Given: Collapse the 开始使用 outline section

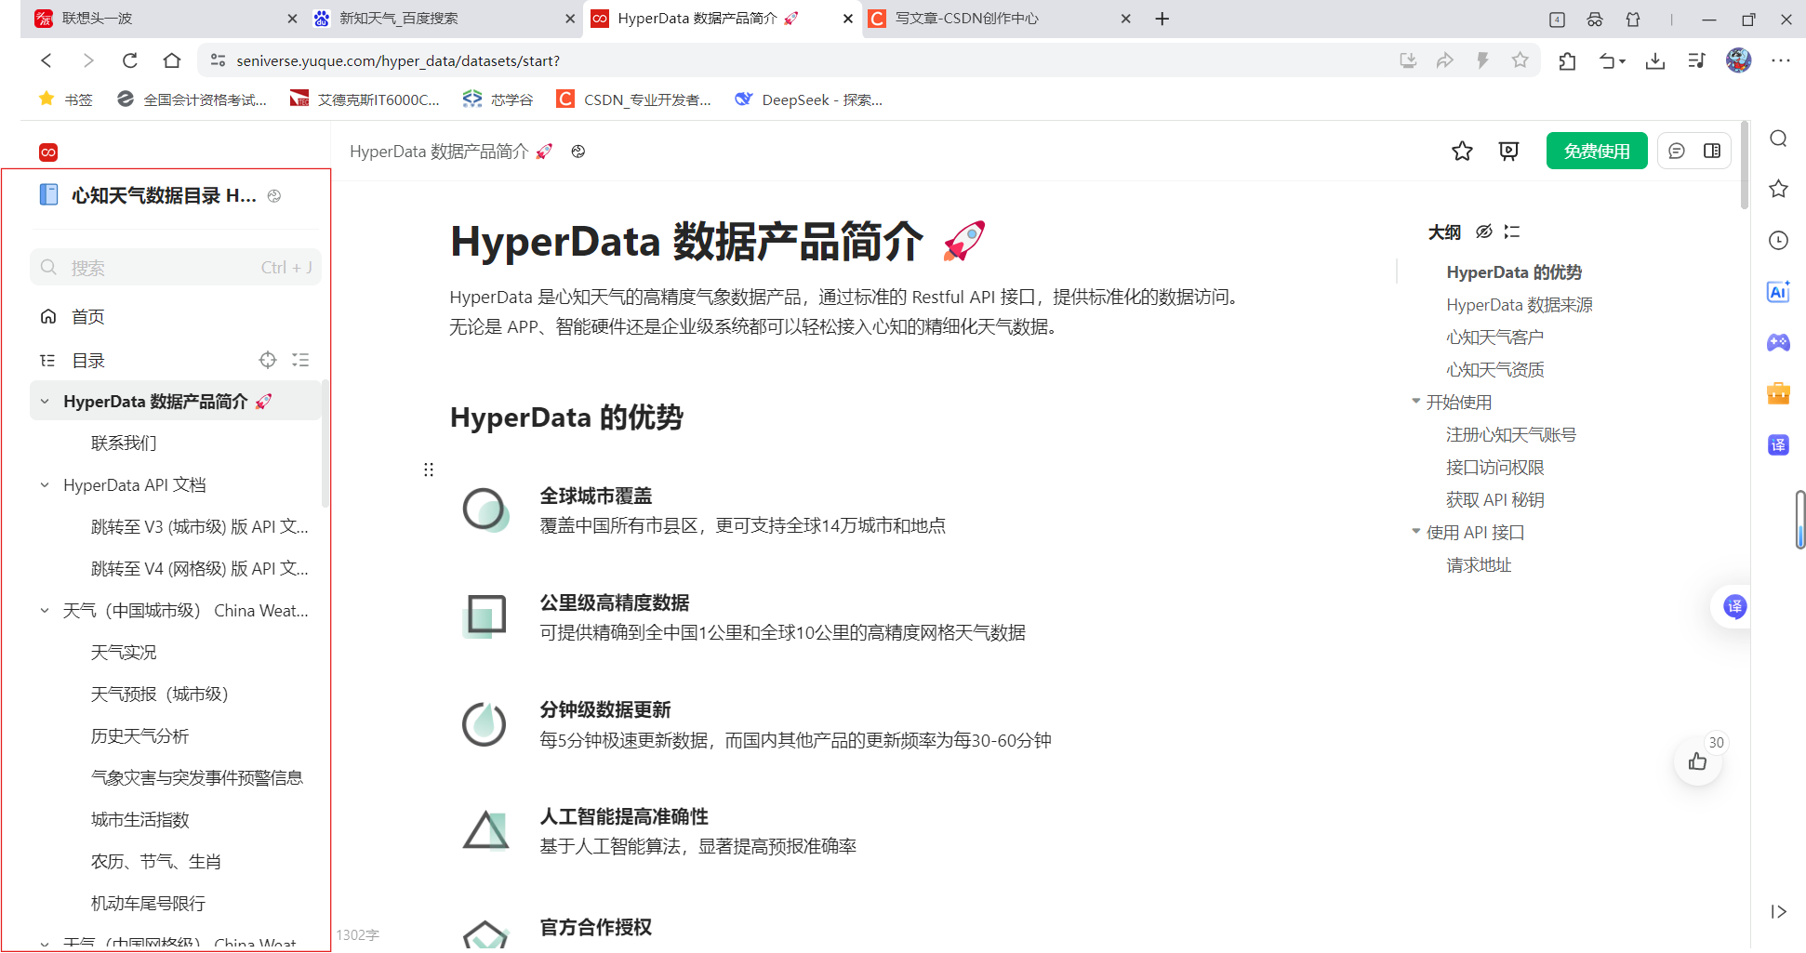Looking at the screenshot, I should 1416,402.
